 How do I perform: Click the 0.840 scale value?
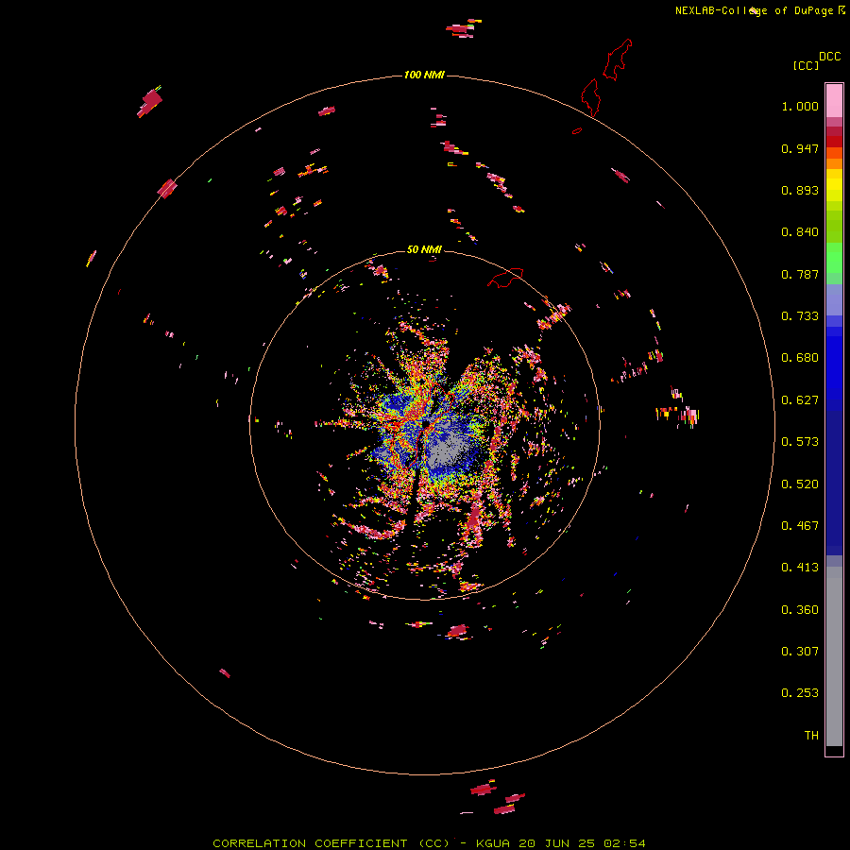[x=800, y=232]
